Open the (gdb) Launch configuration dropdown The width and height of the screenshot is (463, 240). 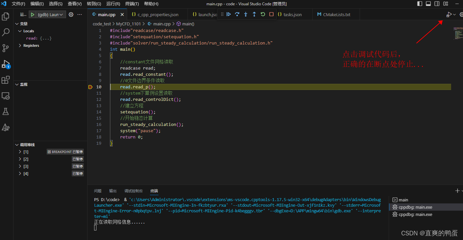[52, 14]
